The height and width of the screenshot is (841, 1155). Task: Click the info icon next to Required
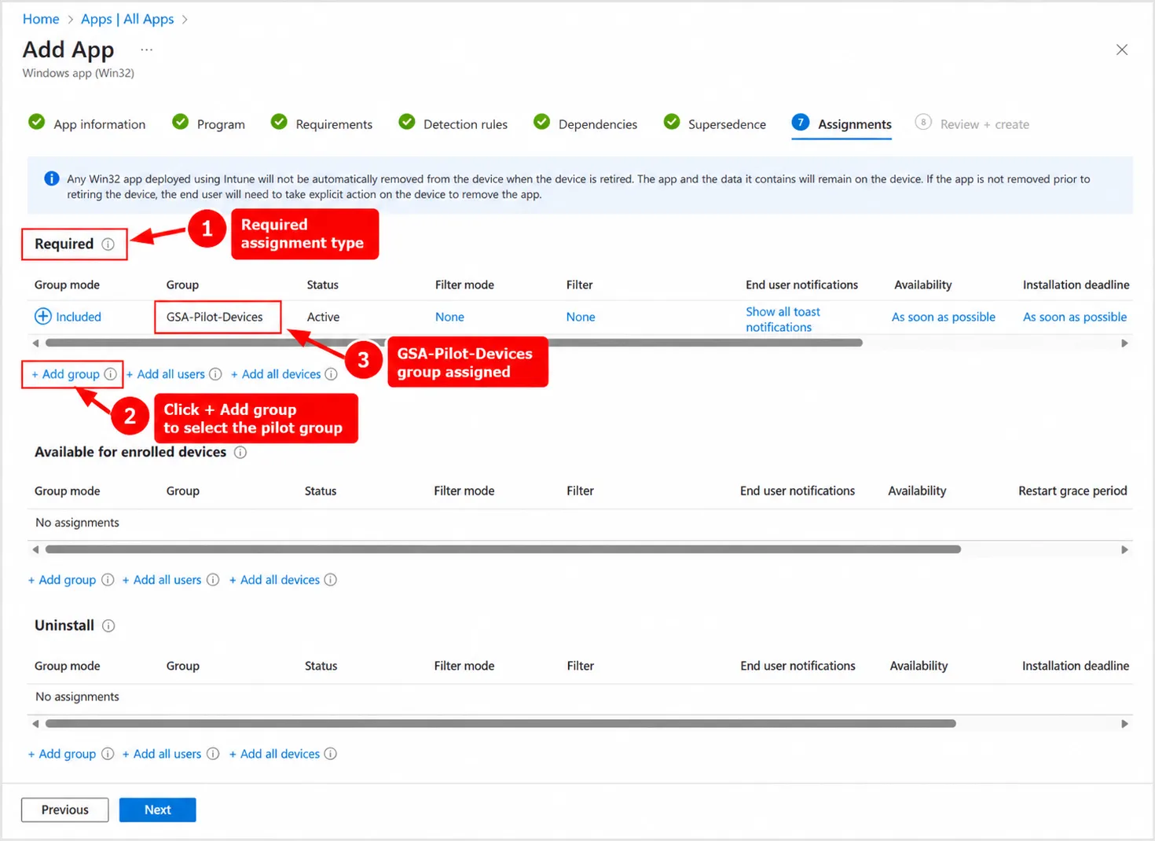(x=108, y=244)
